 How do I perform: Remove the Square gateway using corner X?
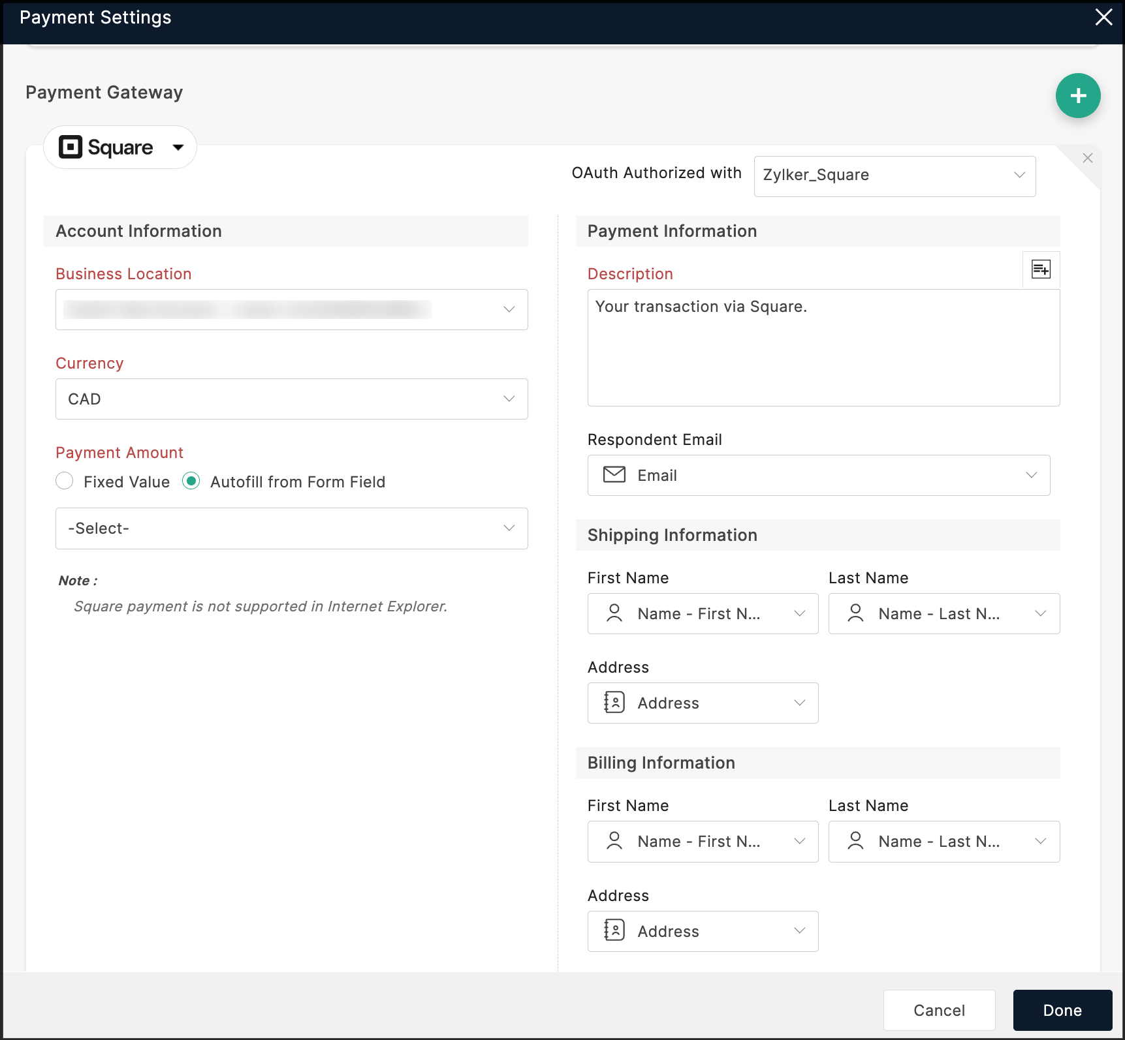tap(1087, 158)
